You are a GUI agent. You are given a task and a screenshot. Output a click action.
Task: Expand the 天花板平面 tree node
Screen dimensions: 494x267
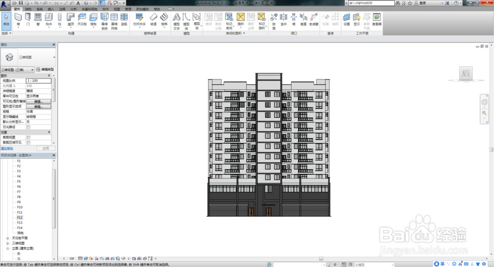pyautogui.click(x=7, y=238)
